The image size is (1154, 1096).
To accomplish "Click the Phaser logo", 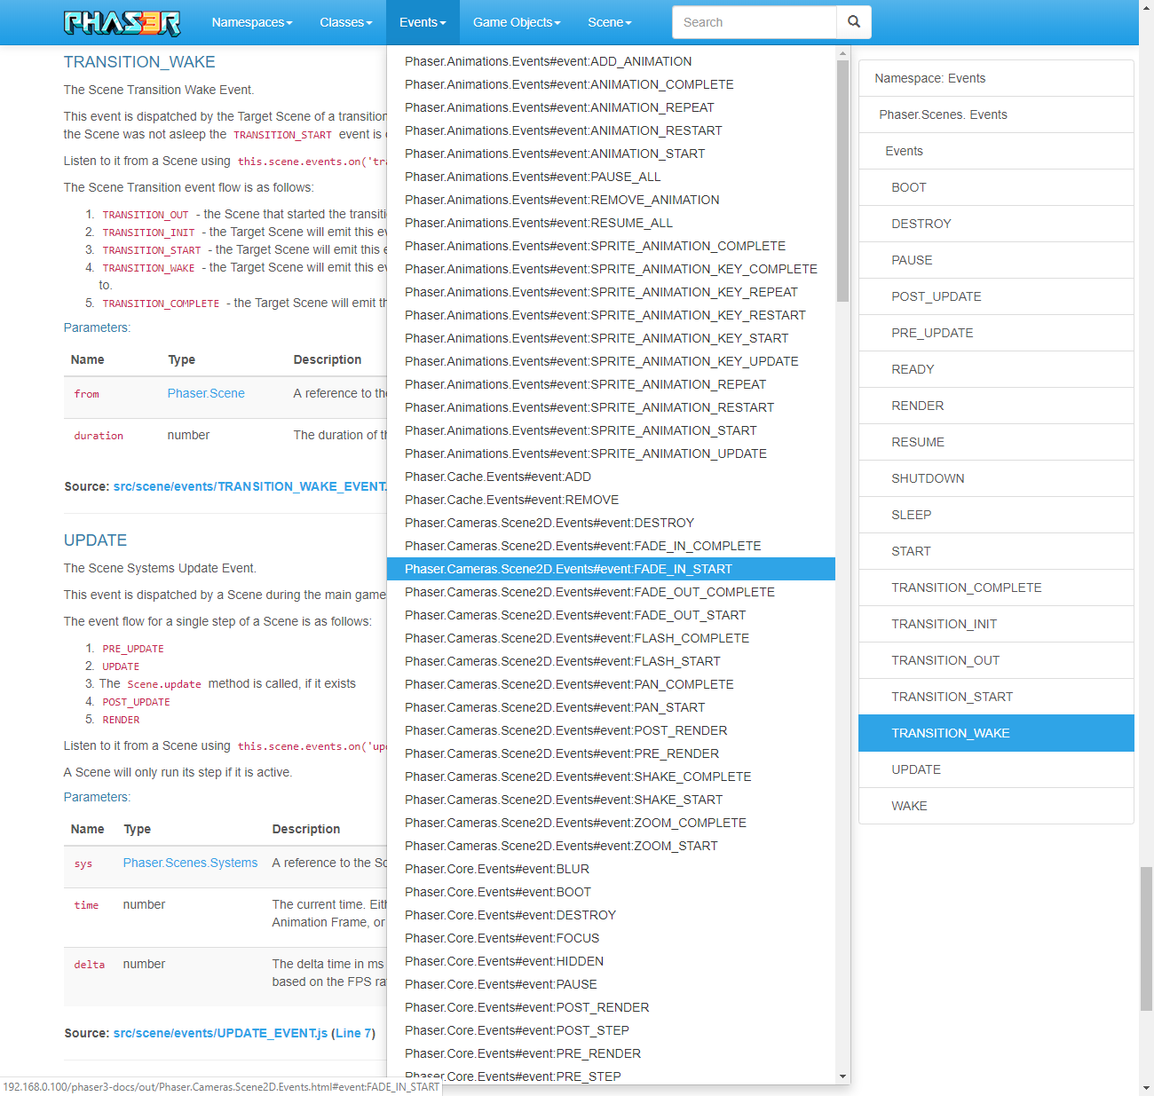I will coord(122,22).
